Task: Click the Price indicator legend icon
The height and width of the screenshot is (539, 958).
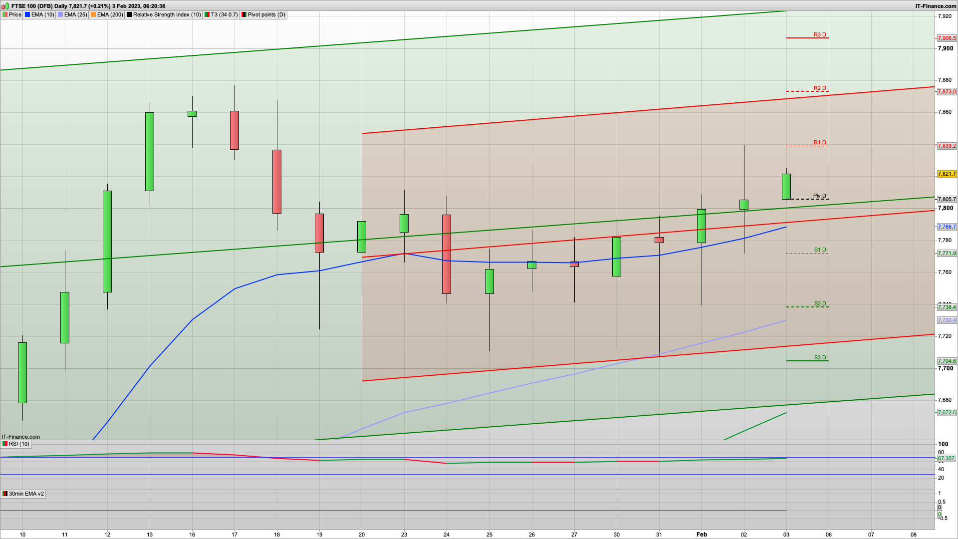Action: [5, 14]
